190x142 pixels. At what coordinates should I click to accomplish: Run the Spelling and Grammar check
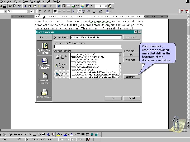(x=19, y=6)
